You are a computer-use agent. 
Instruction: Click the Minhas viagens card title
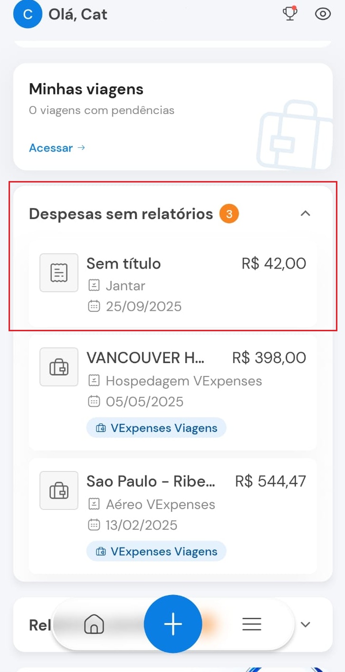(86, 89)
